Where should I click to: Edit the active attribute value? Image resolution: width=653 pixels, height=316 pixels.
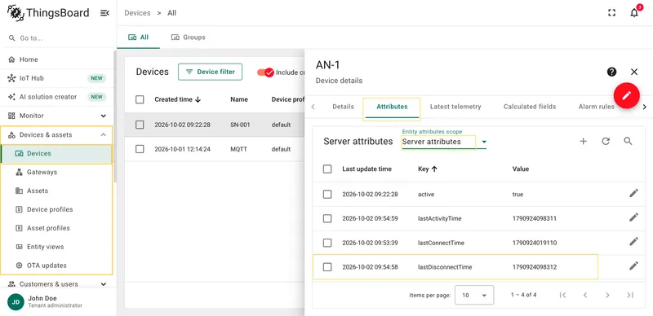(633, 193)
